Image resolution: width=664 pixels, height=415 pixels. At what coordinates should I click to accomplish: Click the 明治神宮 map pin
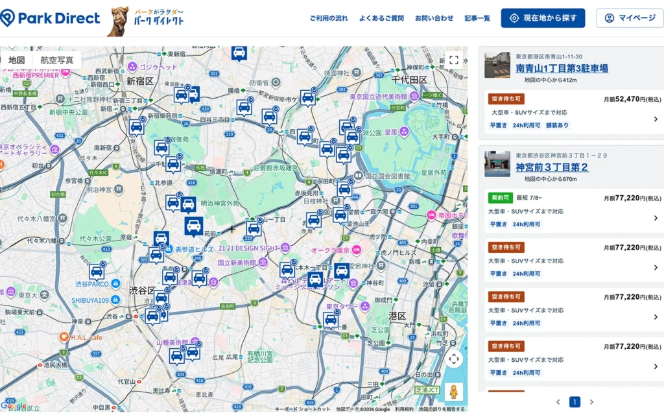click(119, 189)
